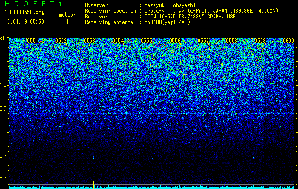
Task: Click the 0.9 frequency axis label
Action: coord(4,109)
